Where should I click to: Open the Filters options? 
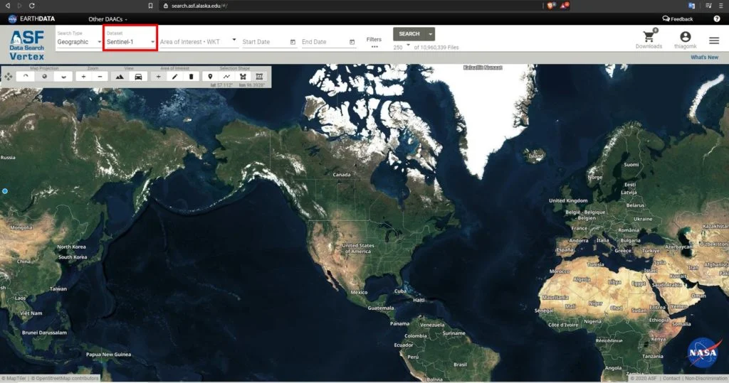tap(374, 42)
